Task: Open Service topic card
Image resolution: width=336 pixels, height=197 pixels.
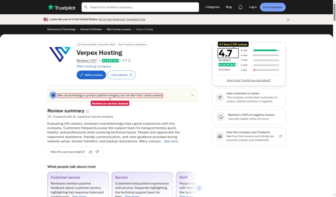Action: [x=142, y=184]
